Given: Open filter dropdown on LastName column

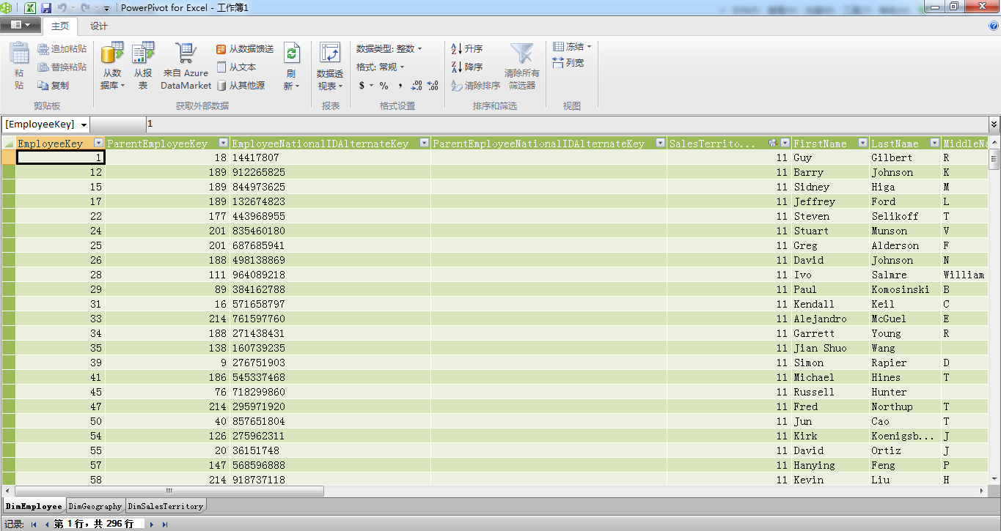Looking at the screenshot, I should [934, 144].
